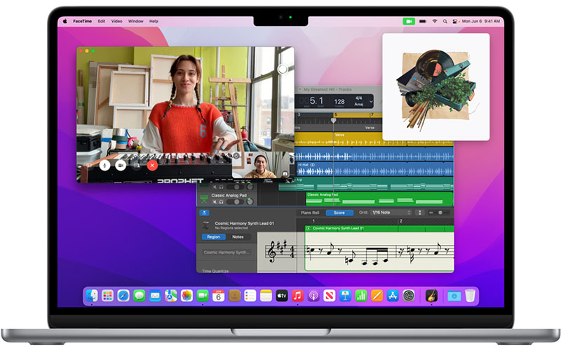The image size is (561, 351).
Task: Adjust the editor horizontal zoom slider
Action: point(440,212)
